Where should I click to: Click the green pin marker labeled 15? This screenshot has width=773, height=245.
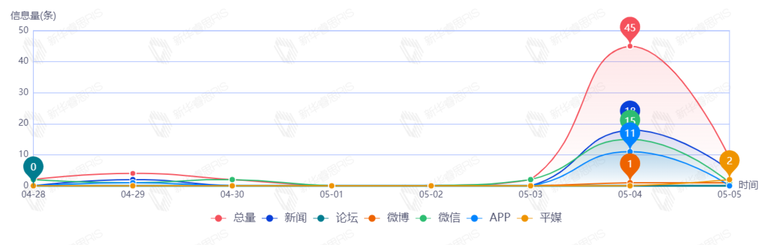[630, 119]
